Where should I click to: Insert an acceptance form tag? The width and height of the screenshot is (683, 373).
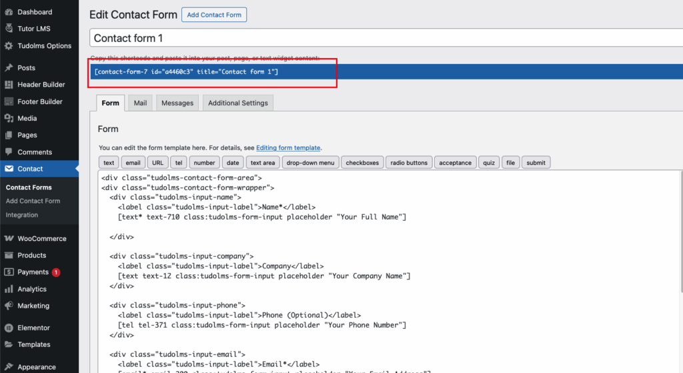click(x=455, y=162)
